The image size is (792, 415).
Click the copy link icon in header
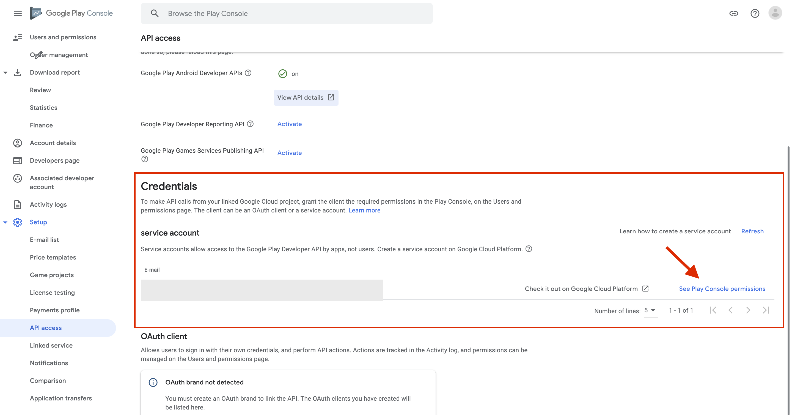coord(734,13)
